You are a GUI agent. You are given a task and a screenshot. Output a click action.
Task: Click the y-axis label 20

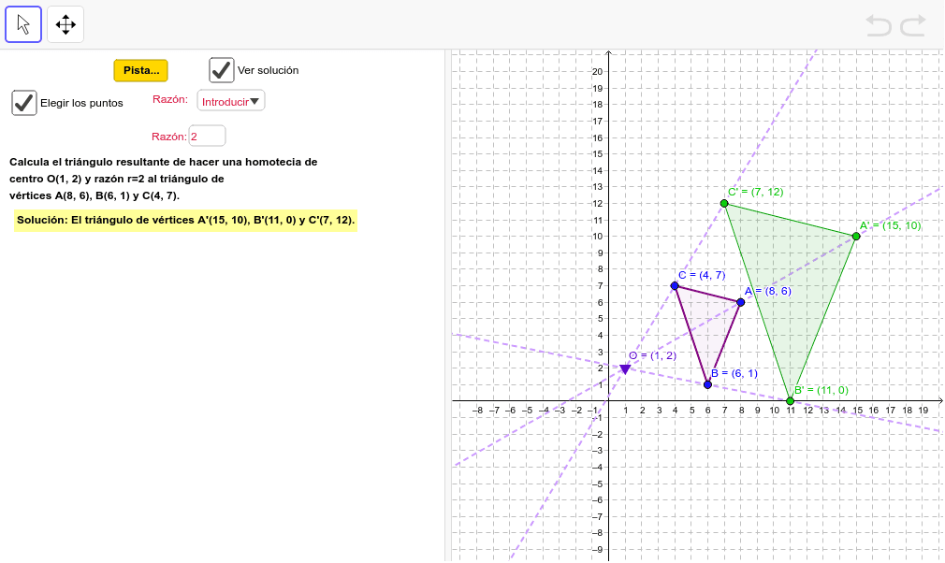(x=597, y=72)
